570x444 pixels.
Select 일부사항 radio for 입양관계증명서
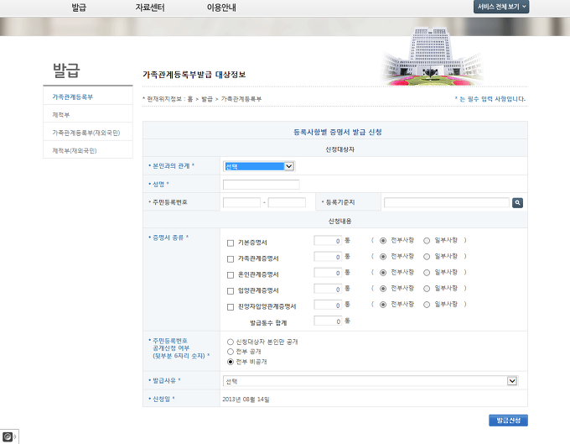[x=427, y=289]
